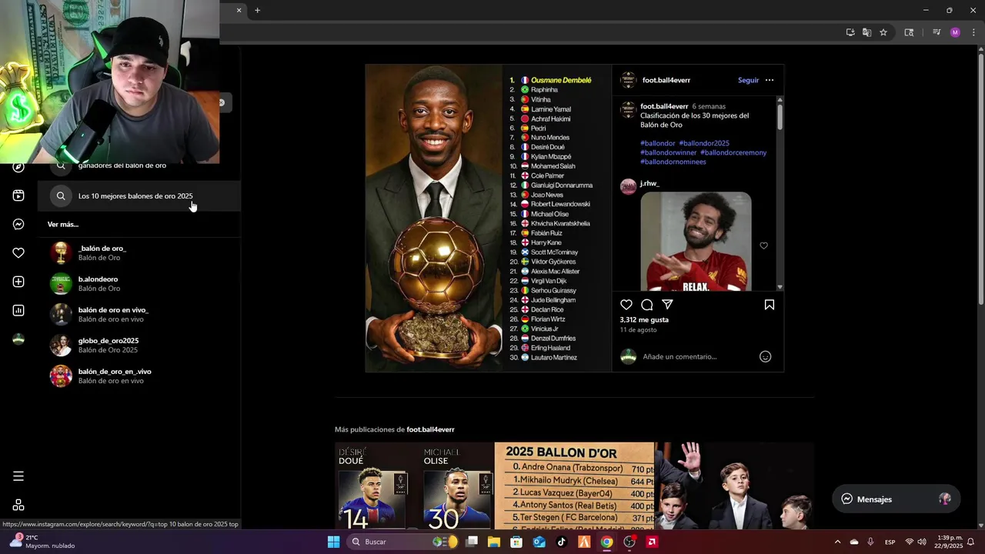Open the Doué and Olise post thumbnail

tap(414, 486)
